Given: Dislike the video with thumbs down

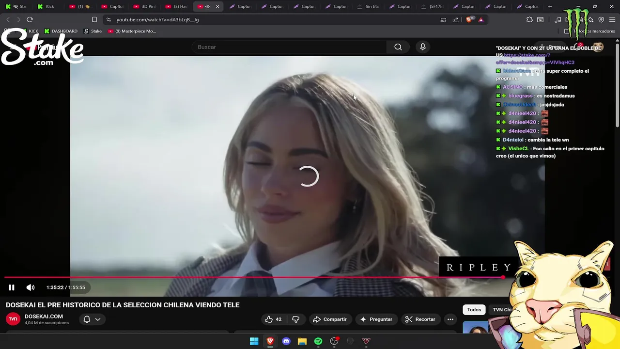Looking at the screenshot, I should pyautogui.click(x=296, y=319).
